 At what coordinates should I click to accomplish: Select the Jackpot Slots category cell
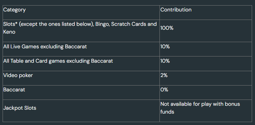point(81,111)
